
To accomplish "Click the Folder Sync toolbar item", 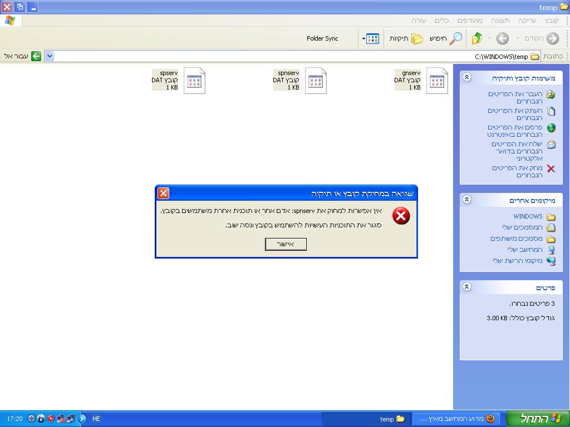I will coord(322,38).
